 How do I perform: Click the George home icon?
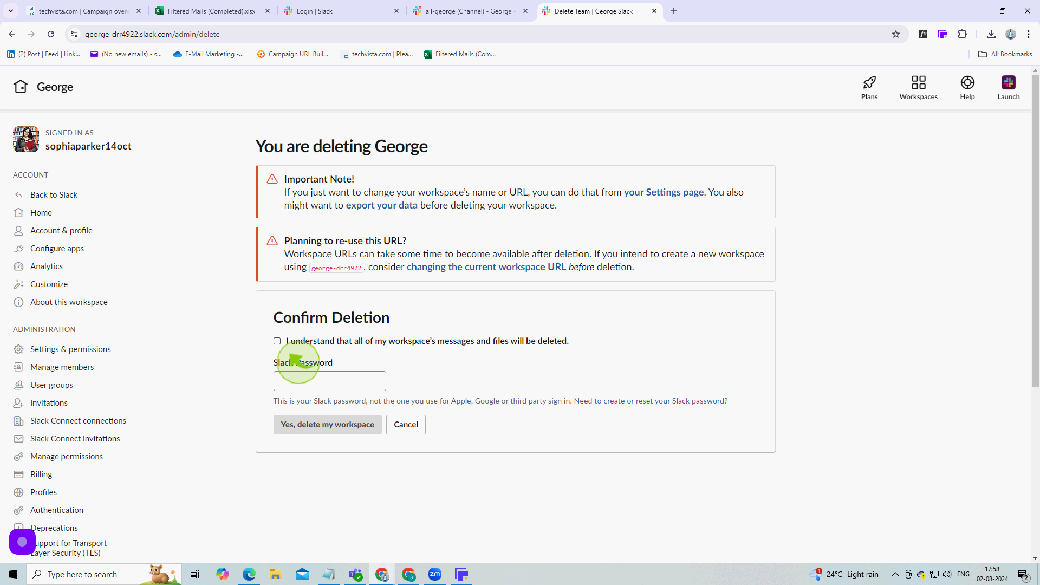click(x=21, y=87)
